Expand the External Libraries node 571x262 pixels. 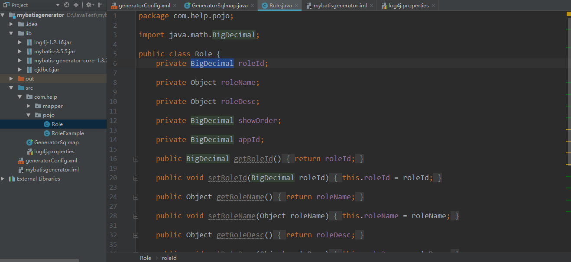[3, 179]
